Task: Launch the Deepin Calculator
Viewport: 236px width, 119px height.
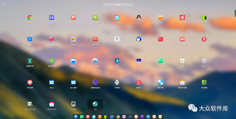Action: point(160,82)
